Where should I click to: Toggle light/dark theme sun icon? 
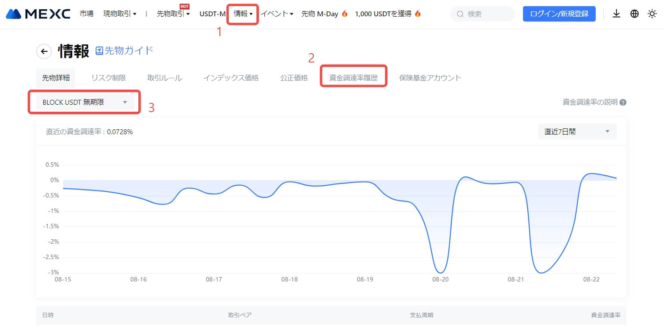(652, 14)
